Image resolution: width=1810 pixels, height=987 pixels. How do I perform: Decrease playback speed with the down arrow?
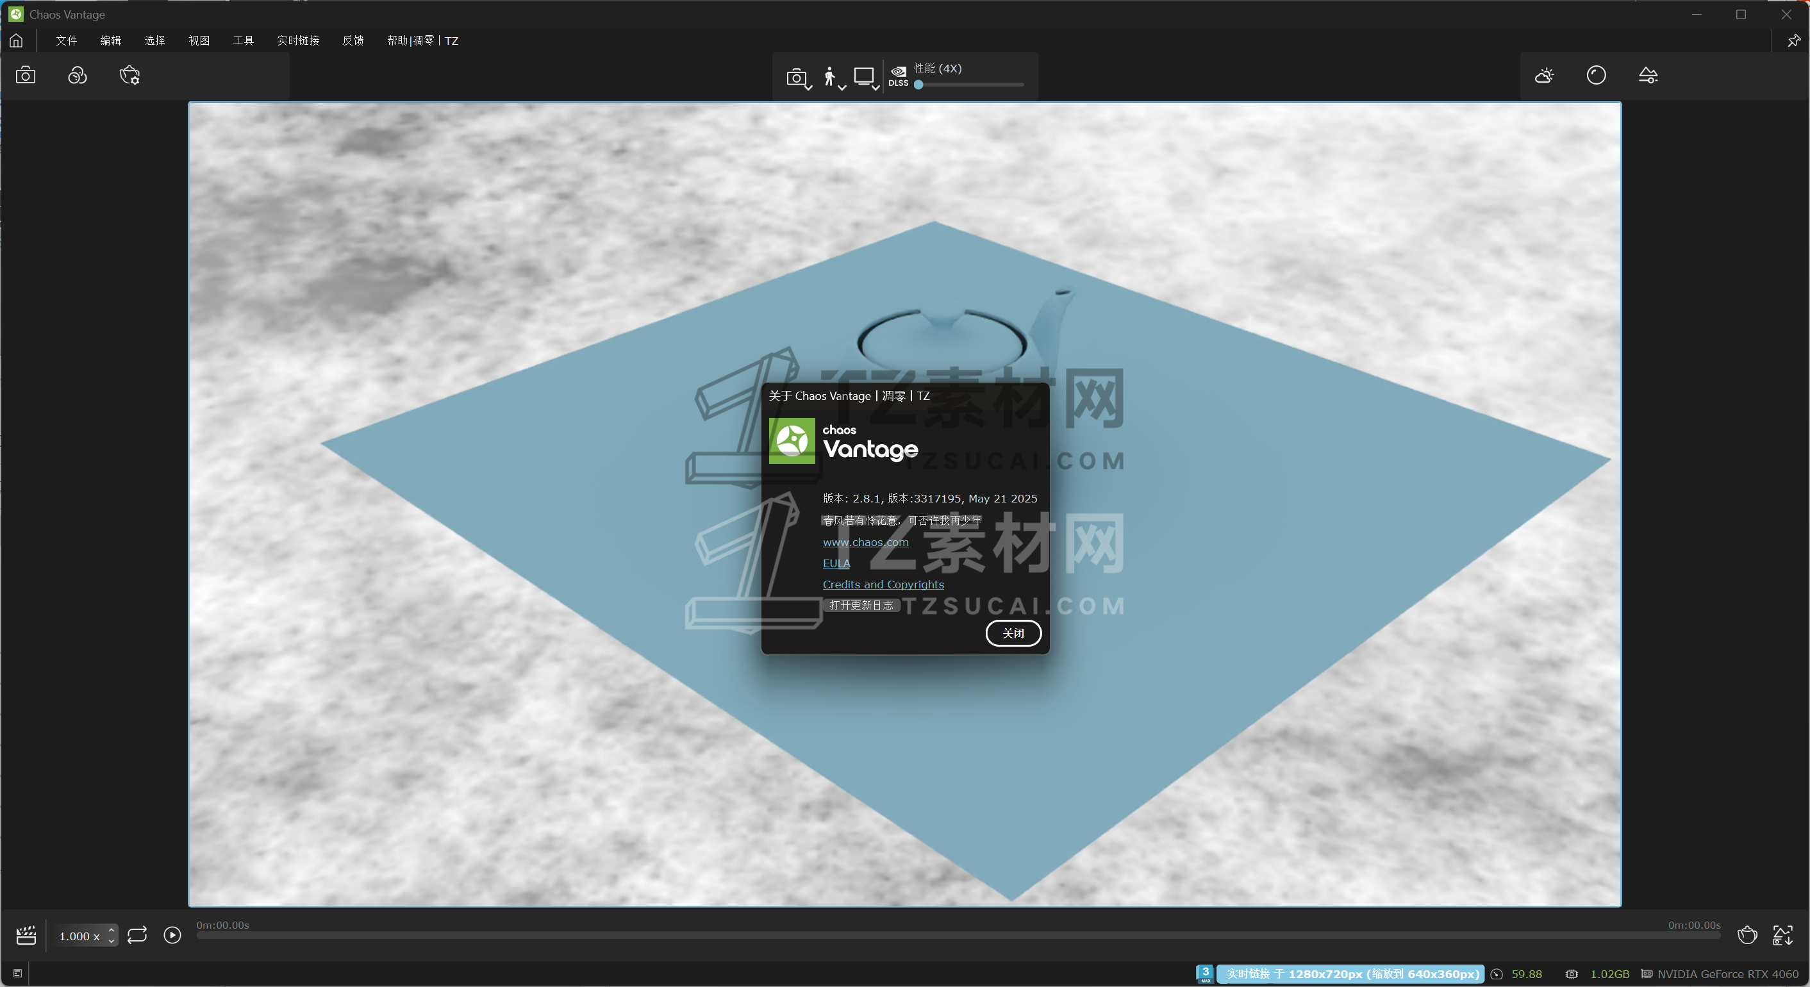click(111, 941)
